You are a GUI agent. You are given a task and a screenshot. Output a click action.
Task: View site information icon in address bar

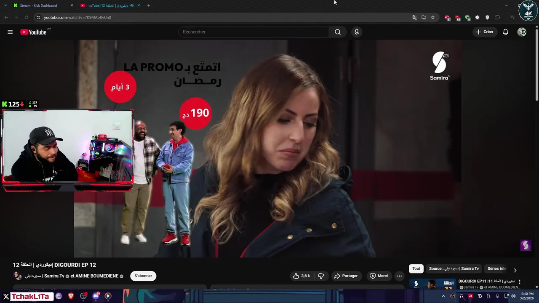(x=38, y=17)
